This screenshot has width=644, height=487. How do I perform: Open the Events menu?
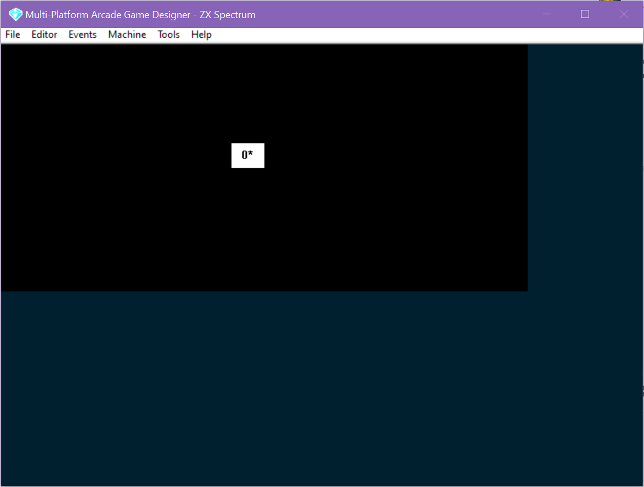(82, 35)
